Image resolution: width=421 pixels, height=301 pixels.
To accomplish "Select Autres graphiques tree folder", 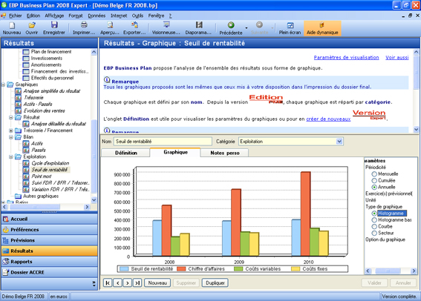I will 36,196.
